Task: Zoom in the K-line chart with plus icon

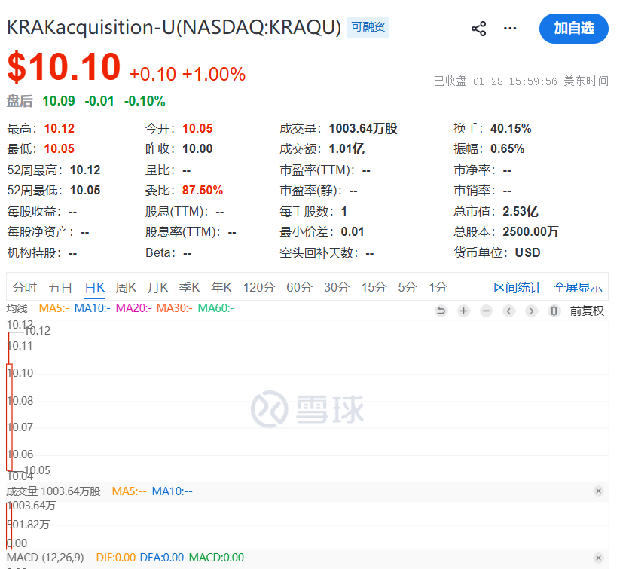Action: 463,311
